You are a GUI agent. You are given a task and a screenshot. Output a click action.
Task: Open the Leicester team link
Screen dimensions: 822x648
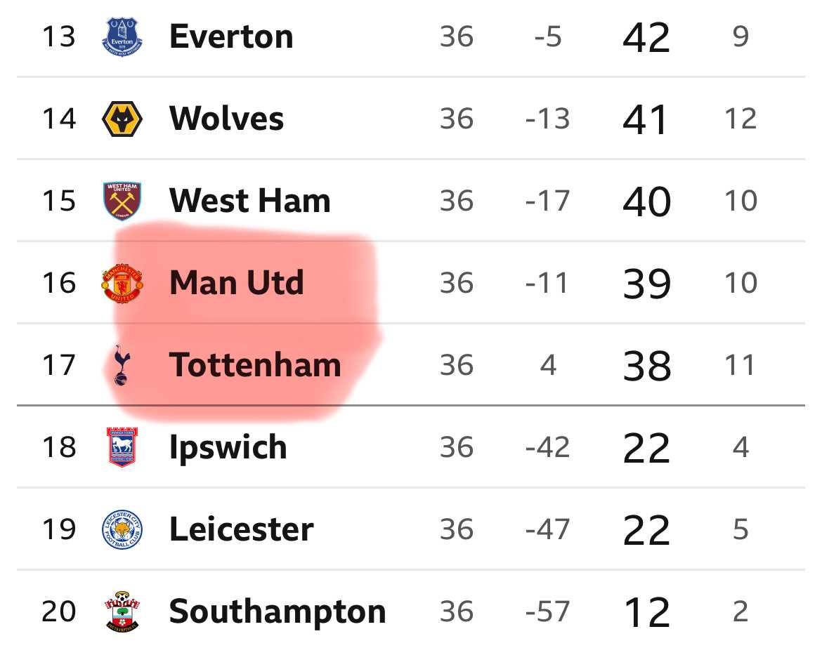[242, 529]
